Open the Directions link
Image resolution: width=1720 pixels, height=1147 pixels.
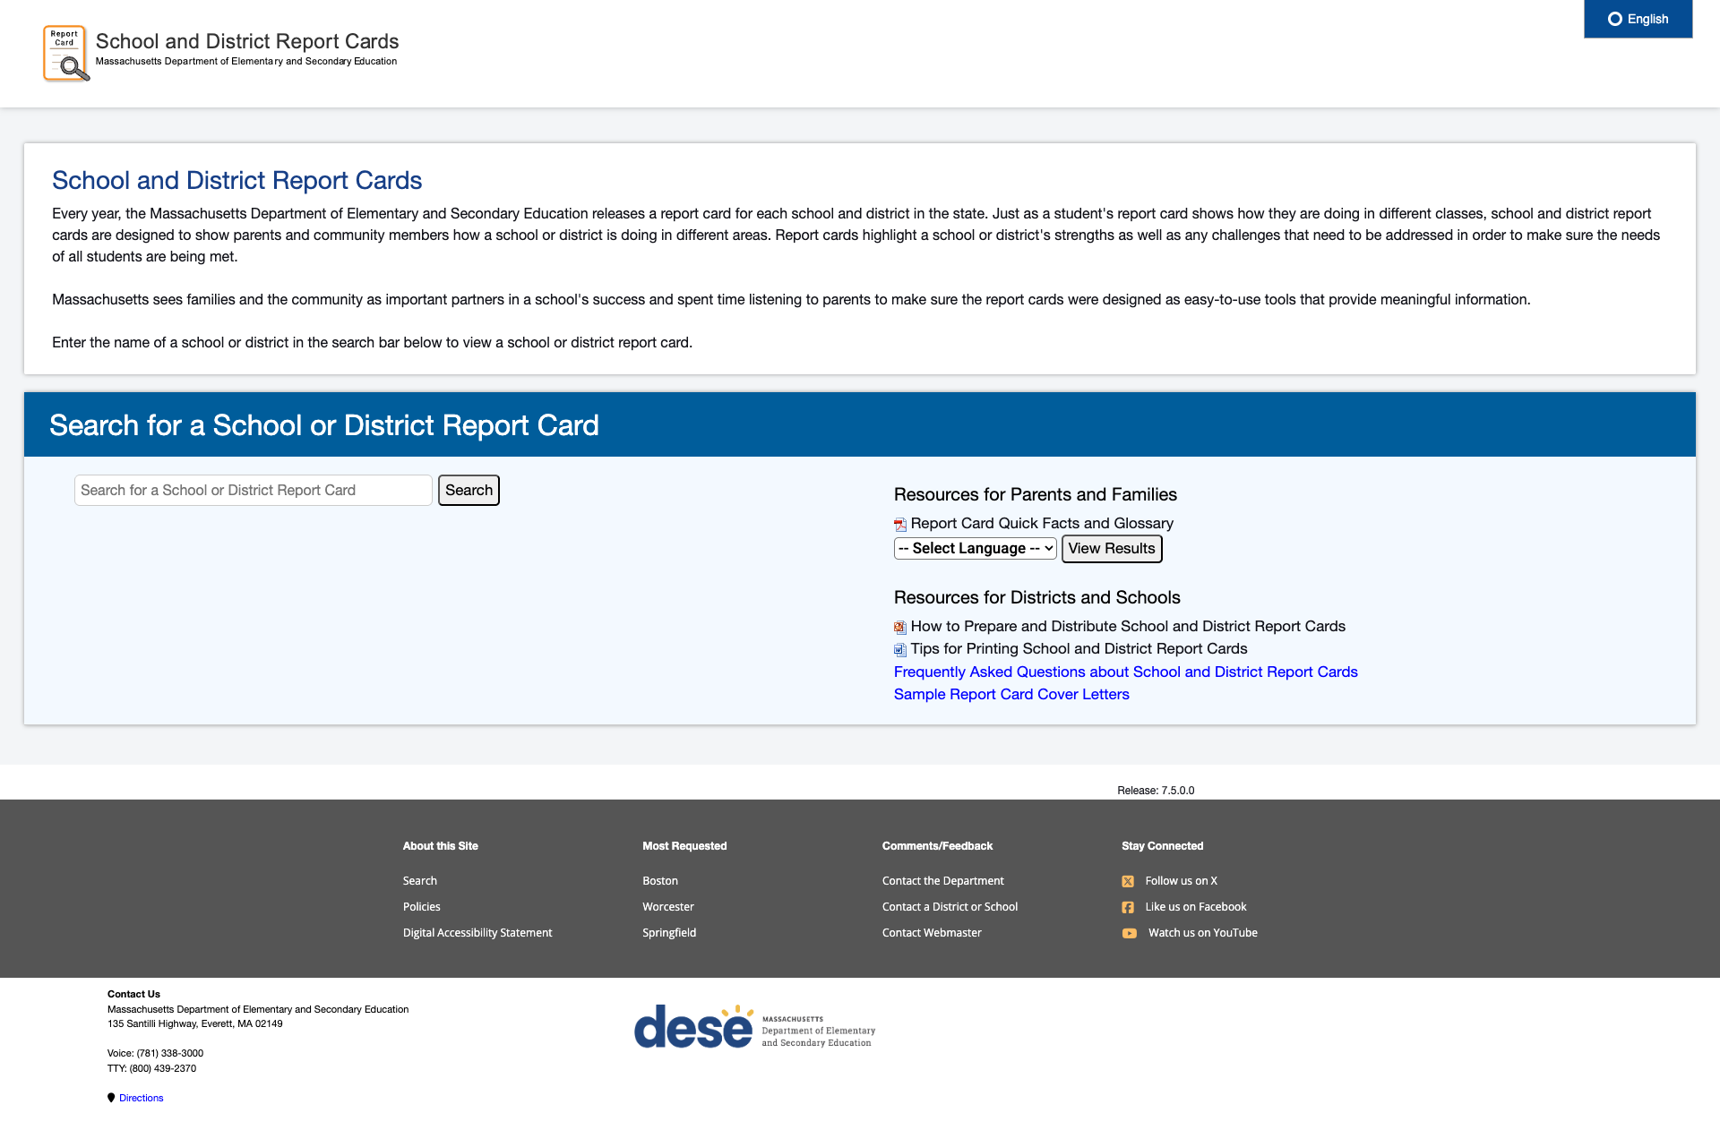[142, 1098]
